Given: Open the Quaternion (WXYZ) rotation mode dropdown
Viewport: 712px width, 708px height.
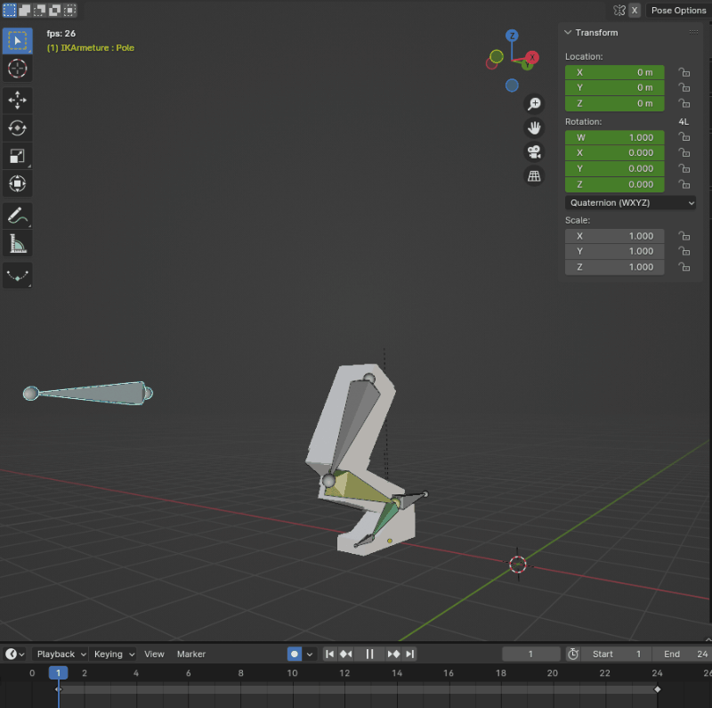Looking at the screenshot, I should tap(630, 202).
